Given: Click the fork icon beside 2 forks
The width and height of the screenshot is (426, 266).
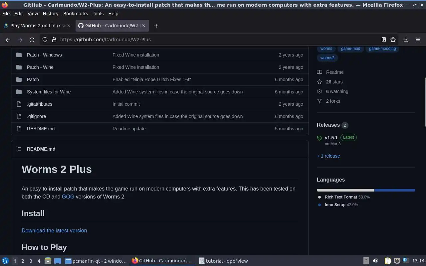Looking at the screenshot, I should (x=319, y=101).
